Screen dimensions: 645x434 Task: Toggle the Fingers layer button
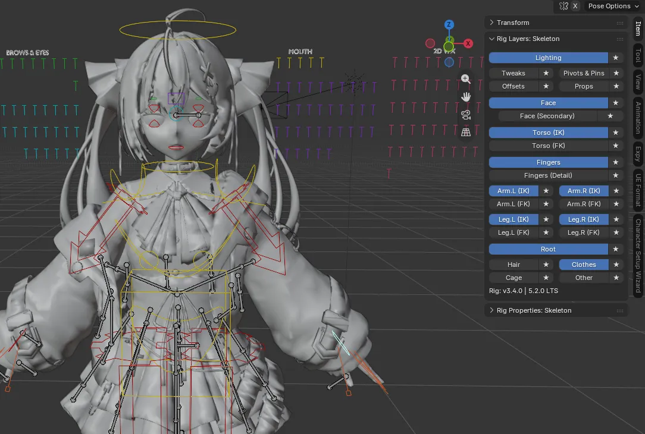pos(549,162)
